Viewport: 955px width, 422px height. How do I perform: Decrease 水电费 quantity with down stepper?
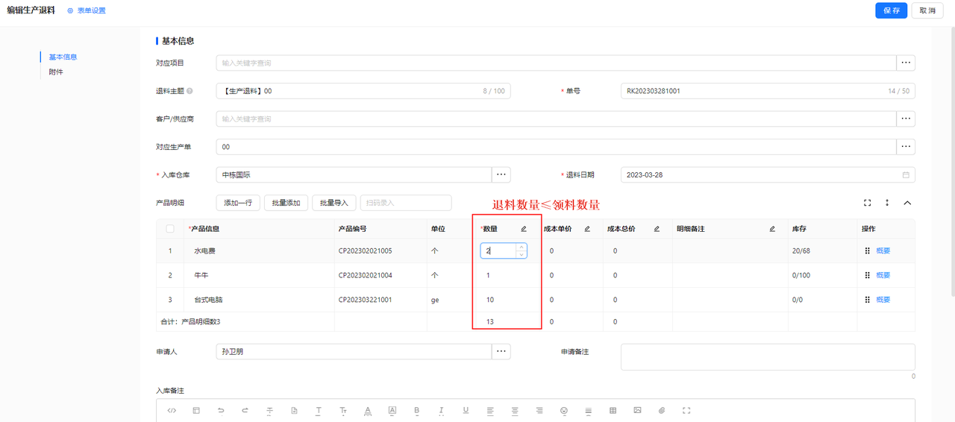[522, 254]
